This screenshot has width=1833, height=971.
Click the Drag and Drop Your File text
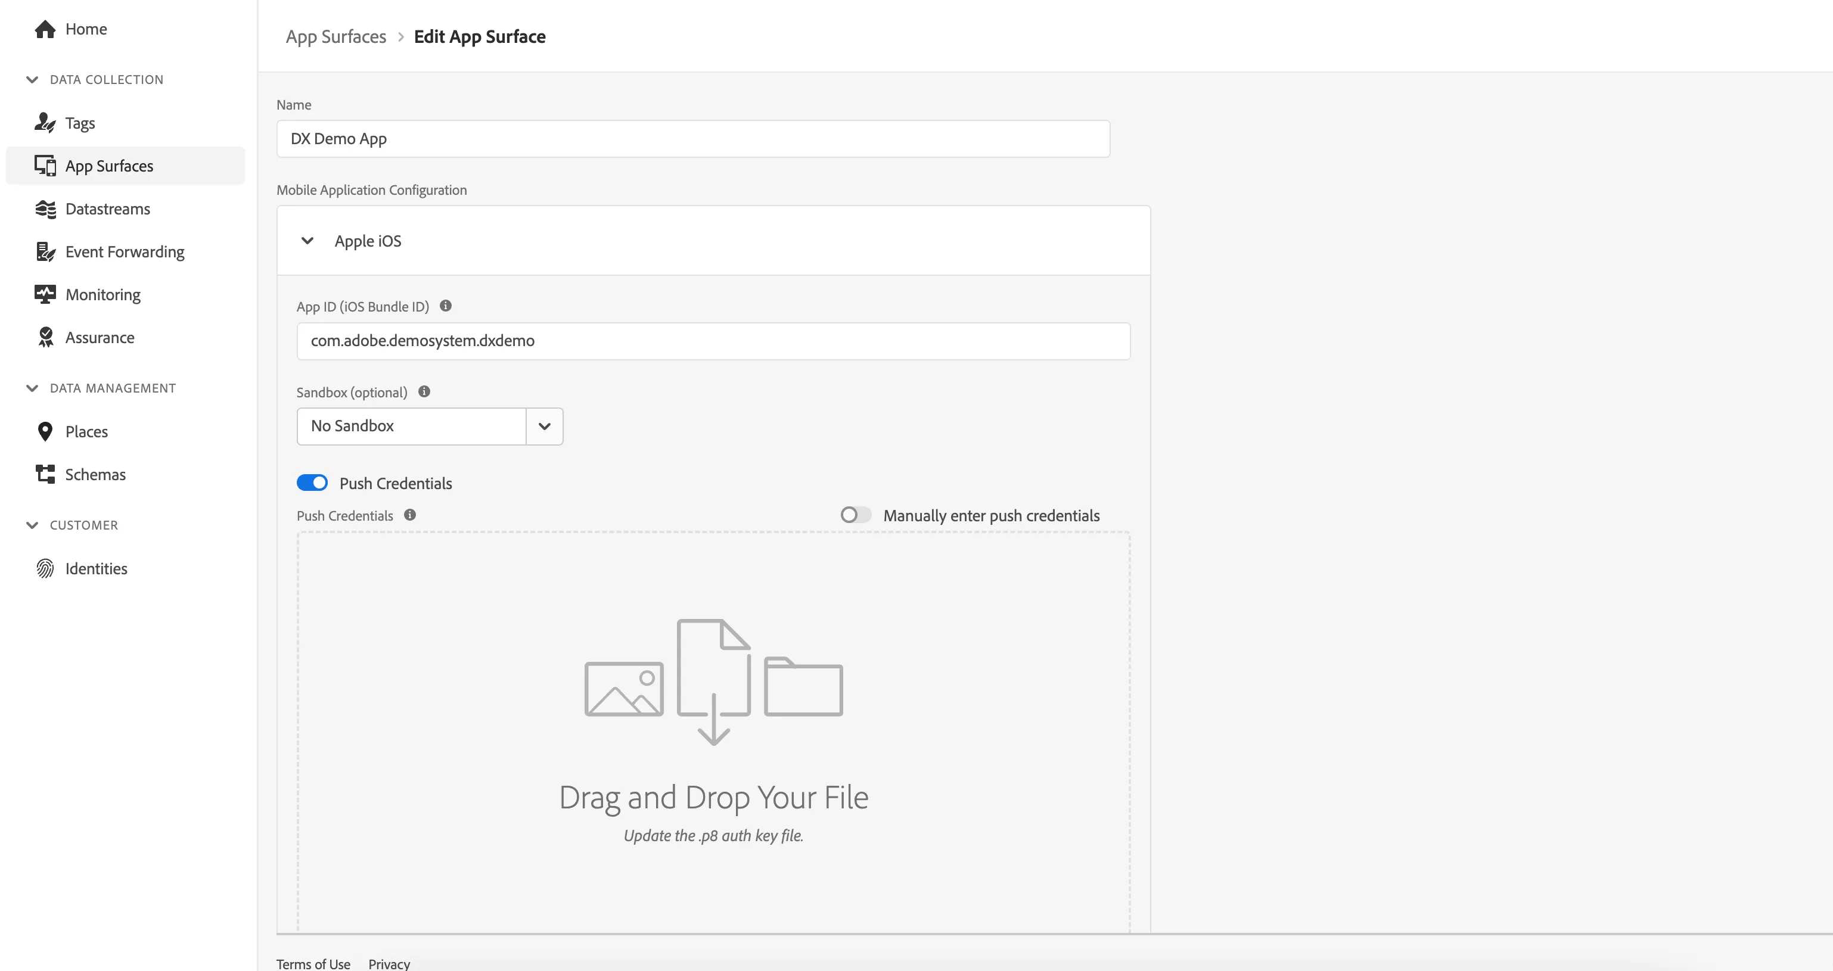coord(714,798)
